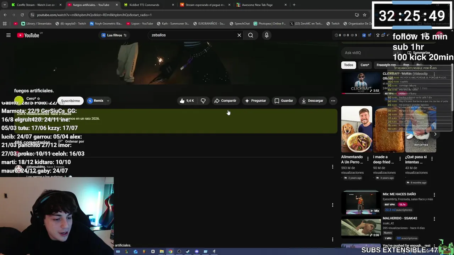Open the deep fried short thumbnail

coord(388,129)
